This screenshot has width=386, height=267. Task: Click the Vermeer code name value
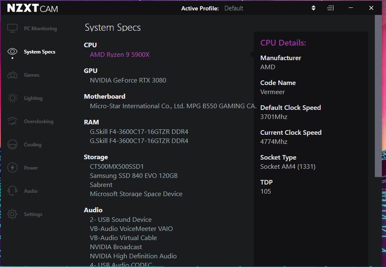(x=273, y=92)
